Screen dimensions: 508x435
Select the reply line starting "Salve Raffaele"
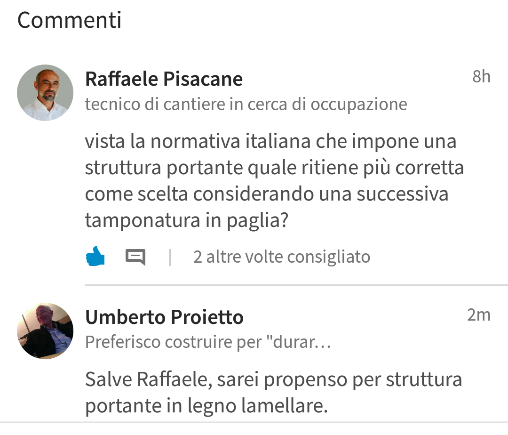tap(273, 379)
